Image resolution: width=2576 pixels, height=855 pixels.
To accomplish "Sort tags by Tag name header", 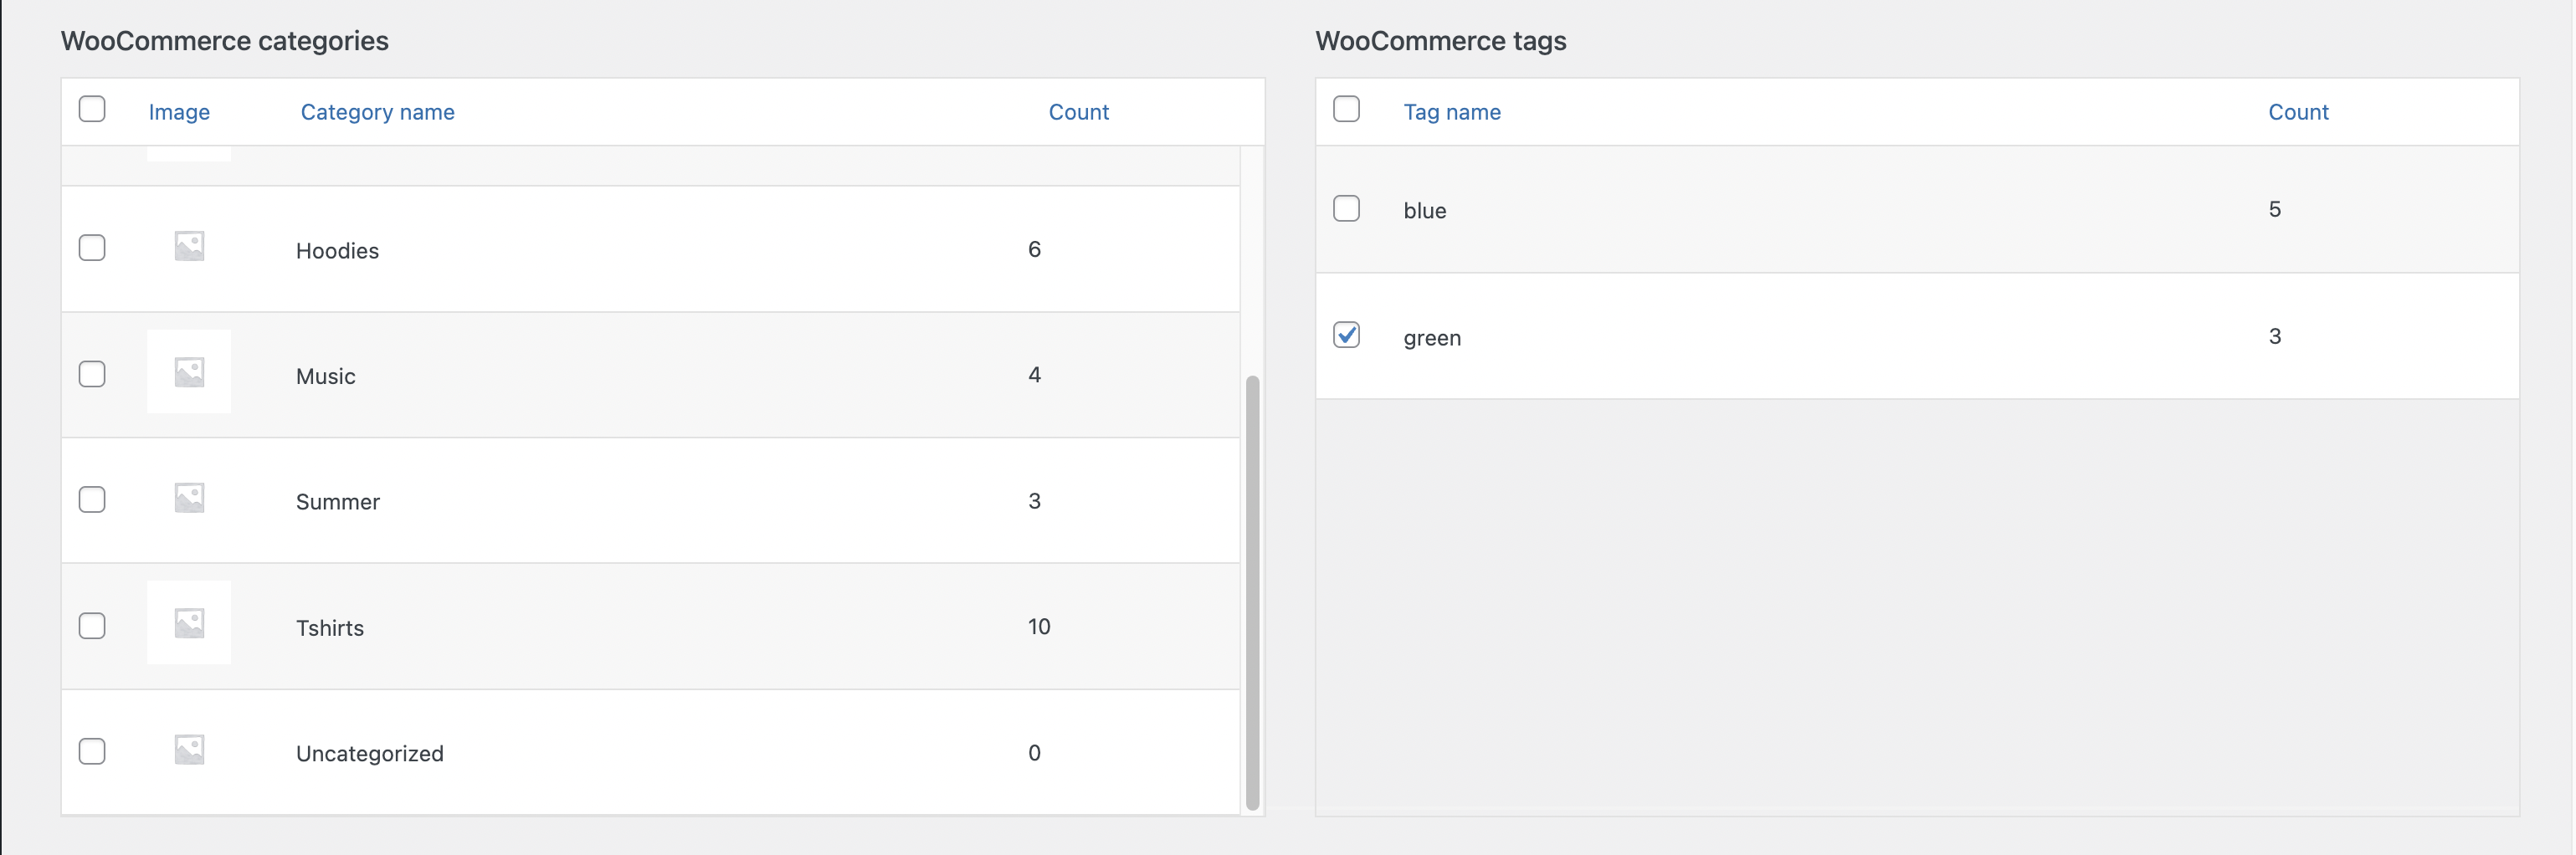I will pos(1452,112).
